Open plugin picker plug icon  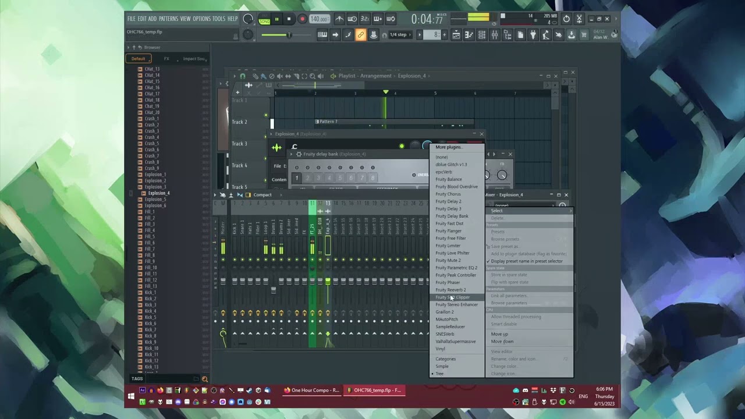click(533, 35)
